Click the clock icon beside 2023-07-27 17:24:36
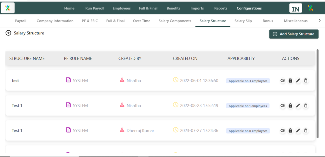This screenshot has width=325, height=157. (x=176, y=130)
